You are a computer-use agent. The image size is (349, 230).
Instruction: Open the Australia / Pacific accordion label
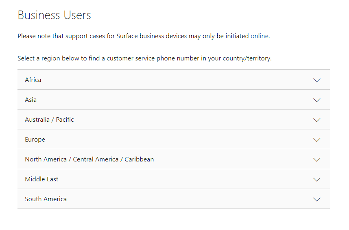point(49,120)
